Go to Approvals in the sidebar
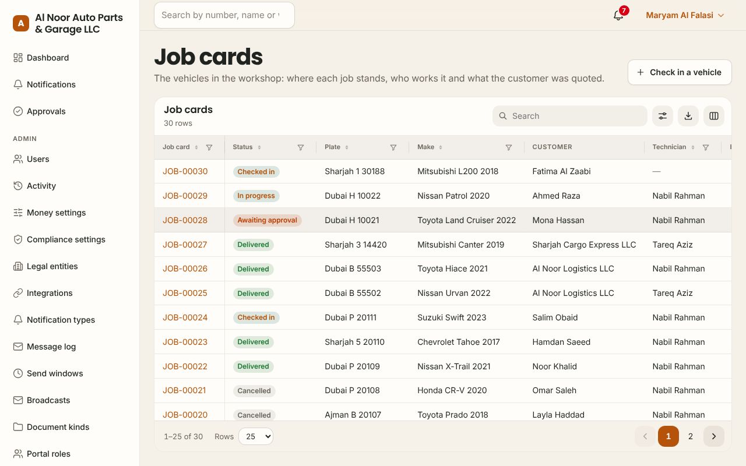 (x=70, y=111)
